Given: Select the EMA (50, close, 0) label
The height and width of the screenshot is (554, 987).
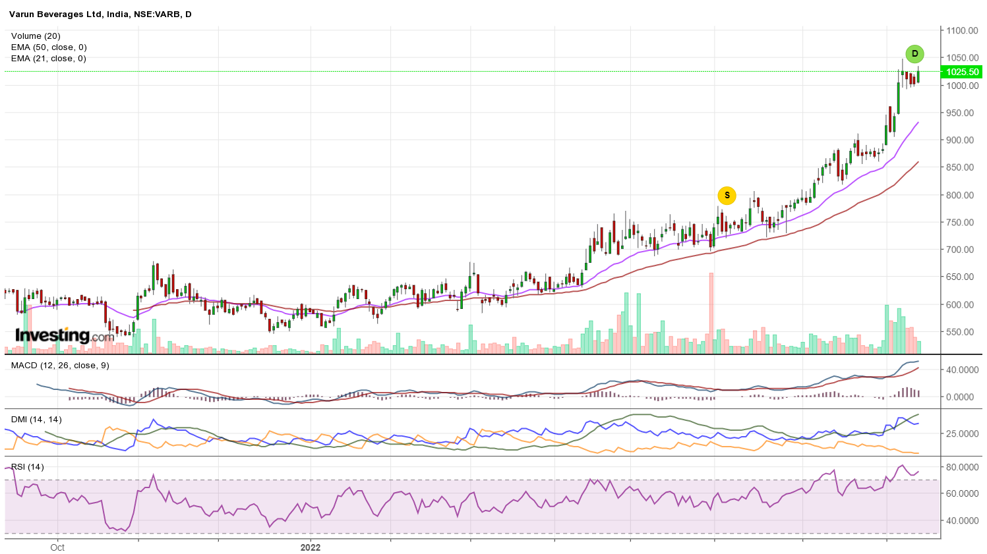Looking at the screenshot, I should (49, 47).
